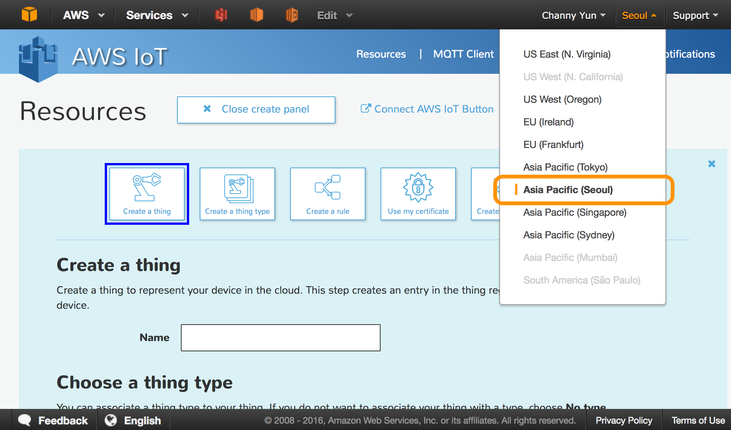Select the Create a rule tile

(x=328, y=194)
